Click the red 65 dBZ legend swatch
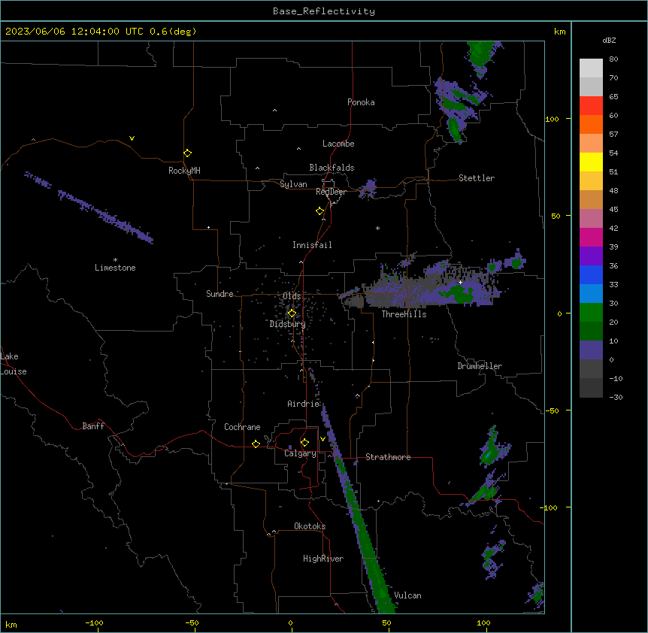 point(591,106)
